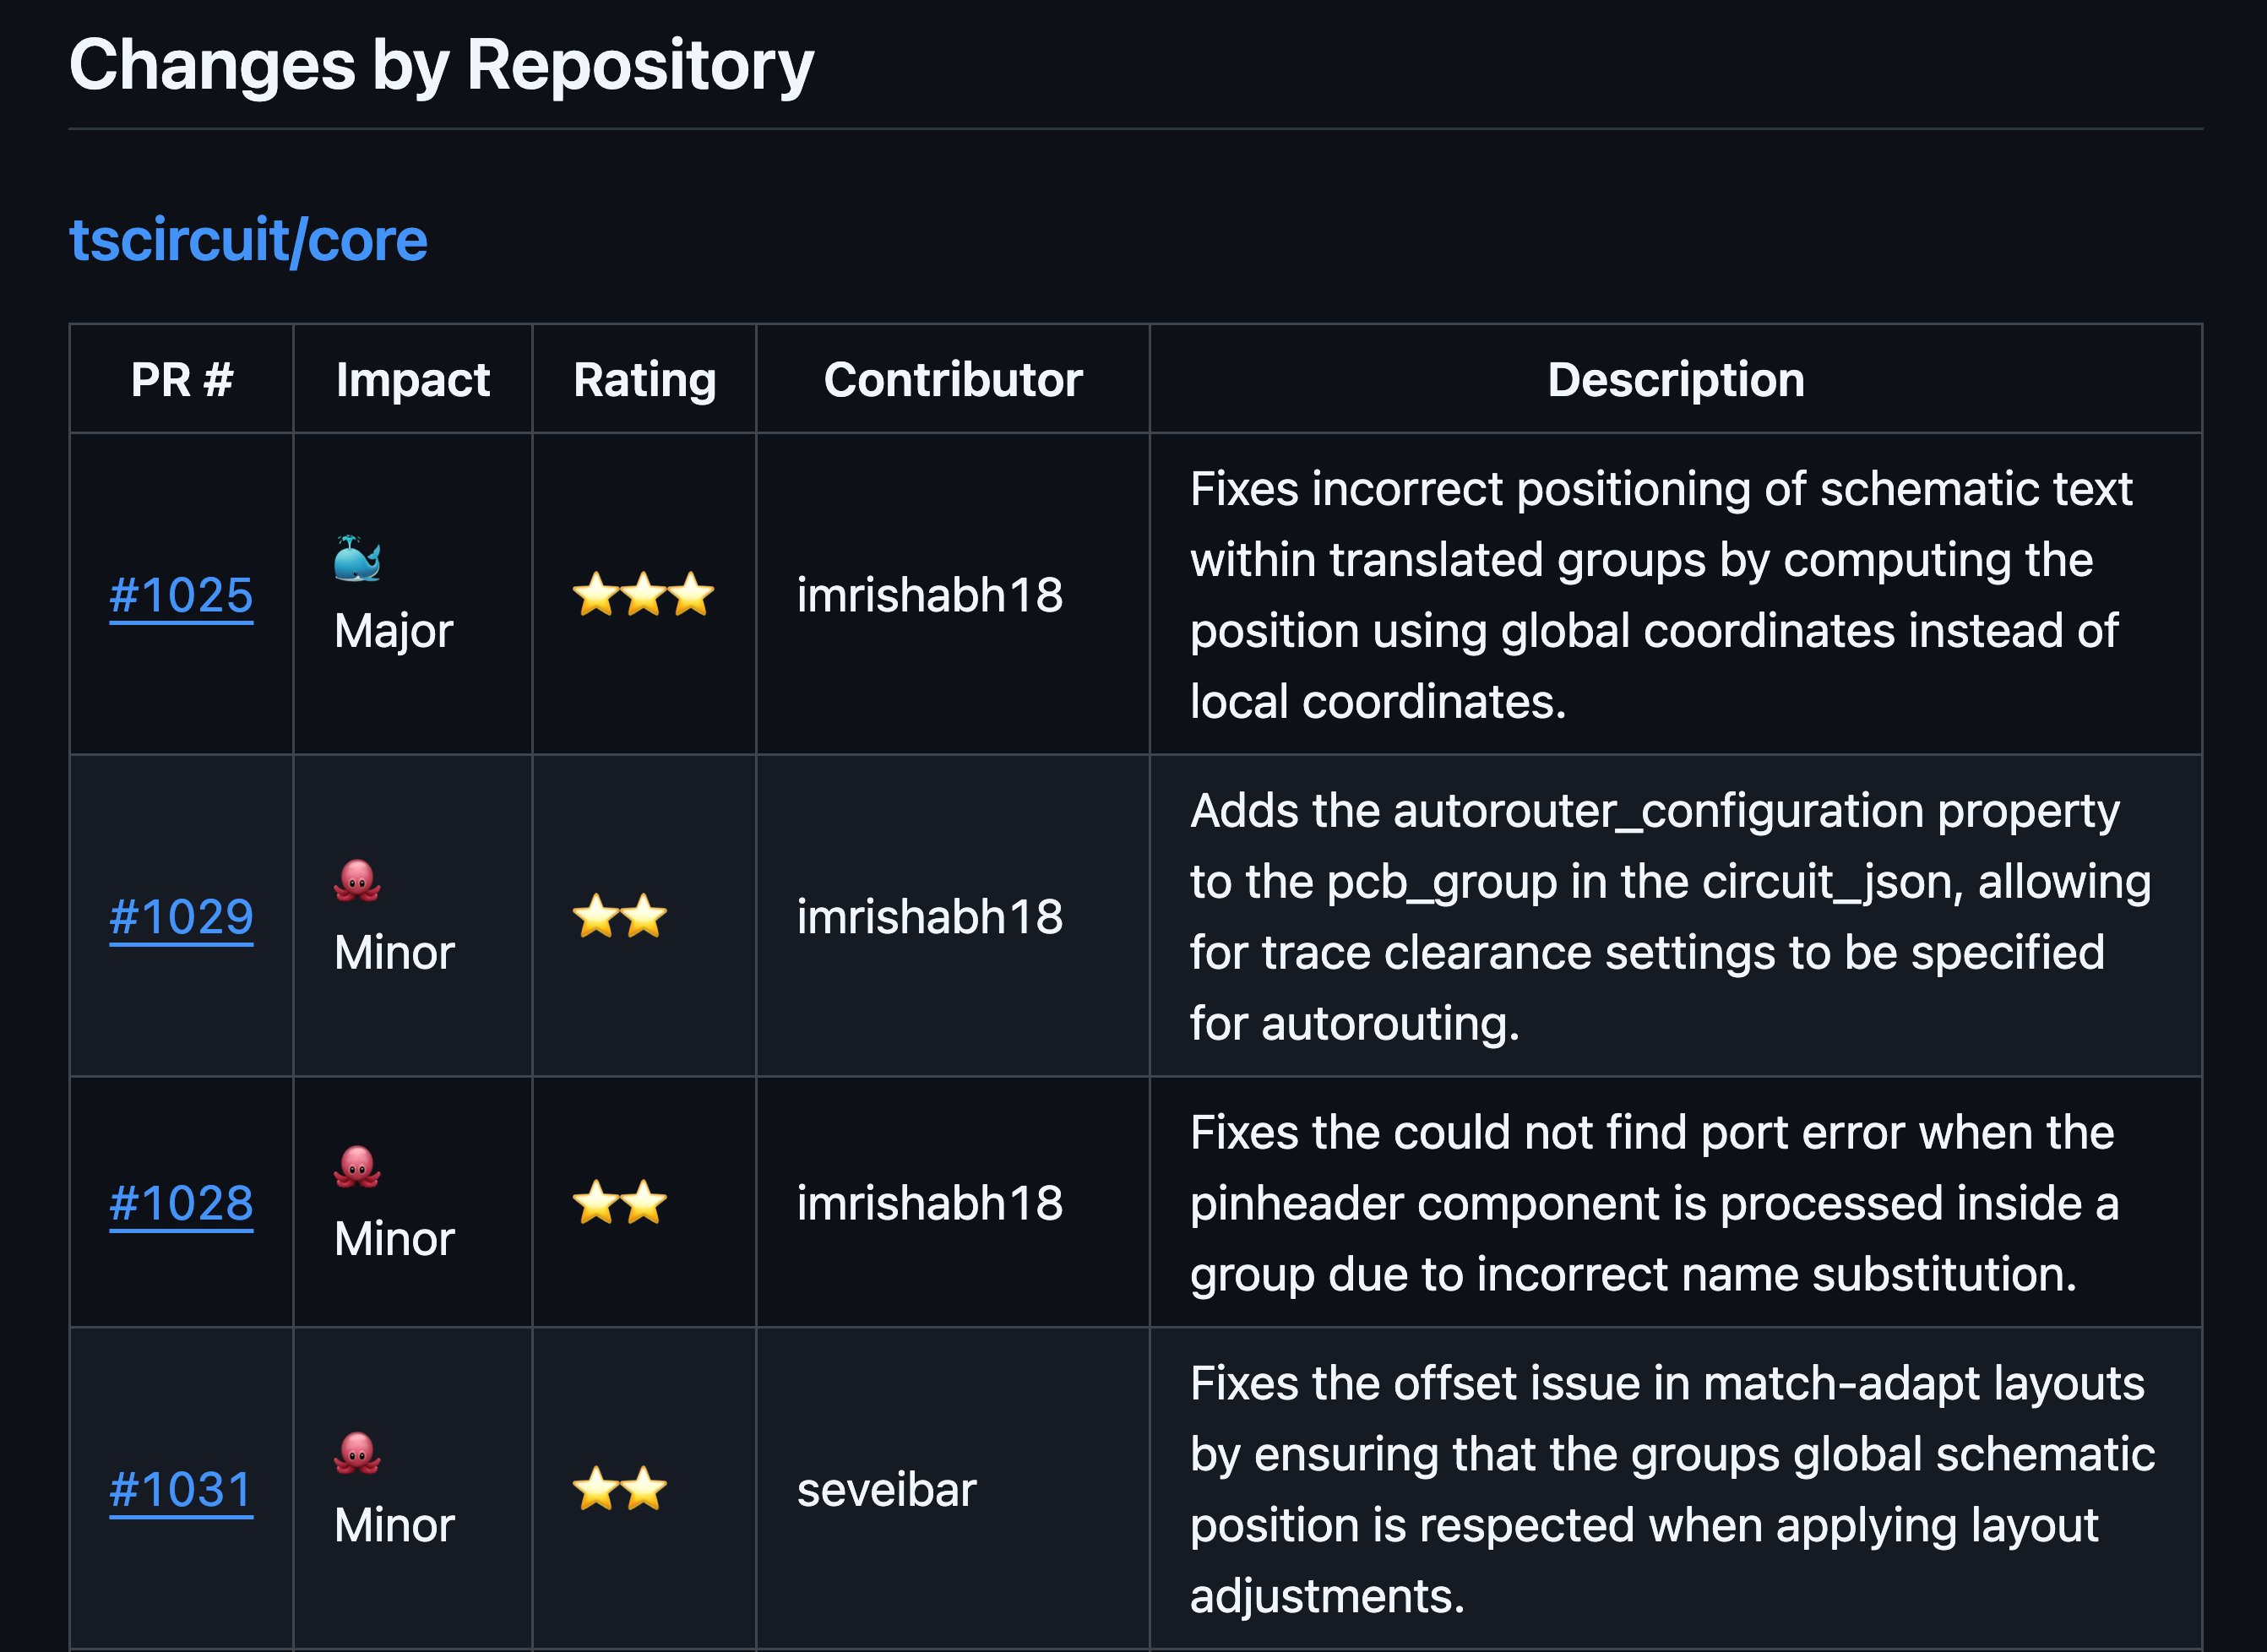This screenshot has height=1652, width=2267.
Task: Click contributor seveibar in the #1031 row
Action: (886, 1490)
